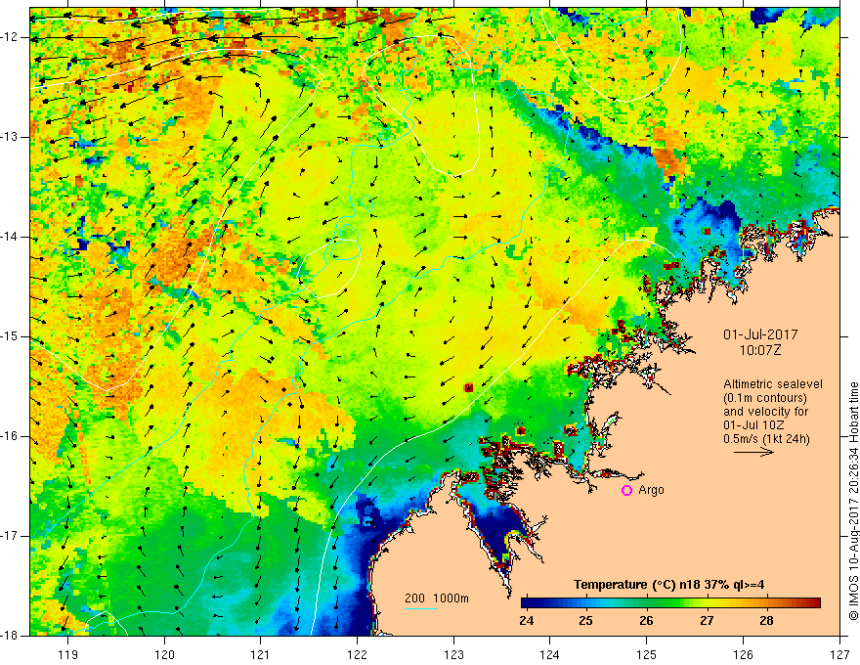Click the '01-Jul 10Z' legend line
Image resolution: width=860 pixels, height=665 pixels.
pyautogui.click(x=753, y=425)
